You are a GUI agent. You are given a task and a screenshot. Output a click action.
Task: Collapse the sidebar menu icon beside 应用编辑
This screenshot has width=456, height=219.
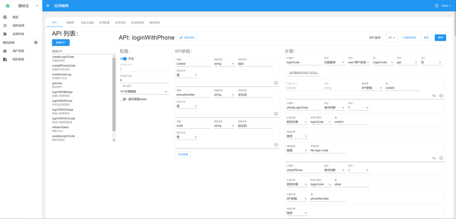pyautogui.click(x=48, y=6)
